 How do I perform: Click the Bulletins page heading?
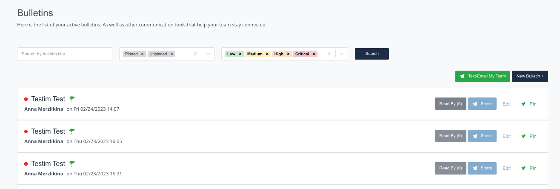tap(35, 13)
